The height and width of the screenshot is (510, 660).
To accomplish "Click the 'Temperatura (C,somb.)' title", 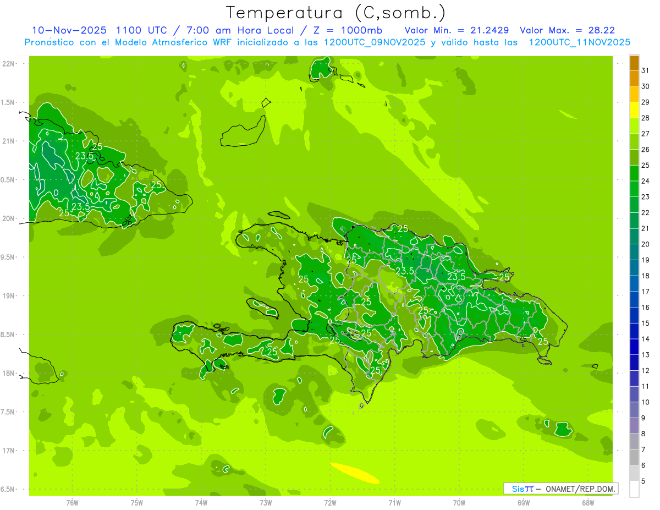I will 335,13.
